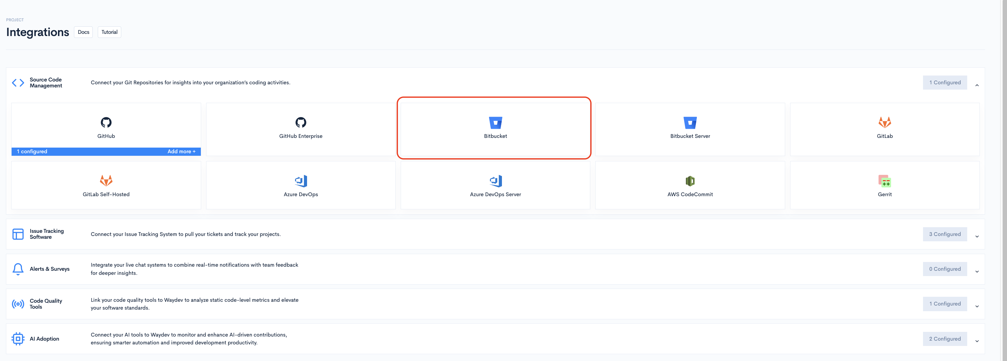Expand the AI Adoption section chevron
Screen dimensions: 1007x361
977,341
